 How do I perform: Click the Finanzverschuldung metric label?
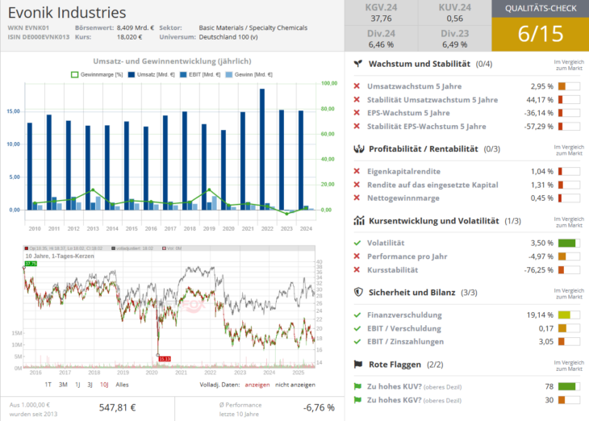pos(404,315)
